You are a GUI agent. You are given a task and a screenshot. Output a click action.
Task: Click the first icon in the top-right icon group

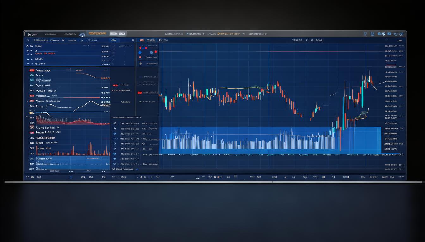[x=365, y=34]
